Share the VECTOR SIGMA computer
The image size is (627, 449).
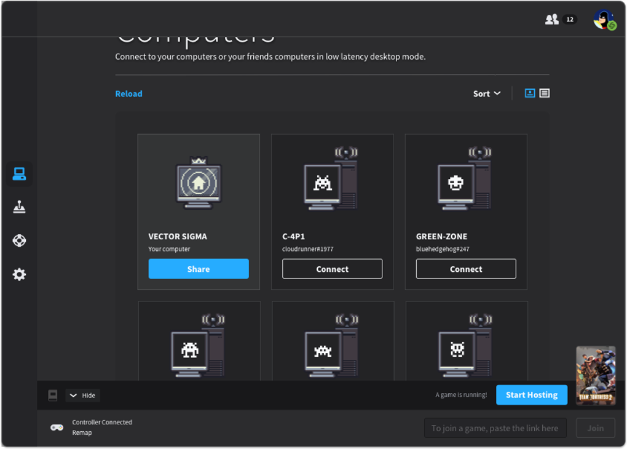199,269
